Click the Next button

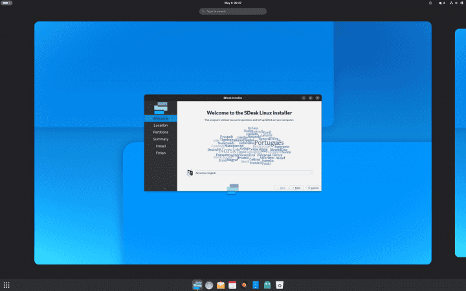[x=296, y=188]
